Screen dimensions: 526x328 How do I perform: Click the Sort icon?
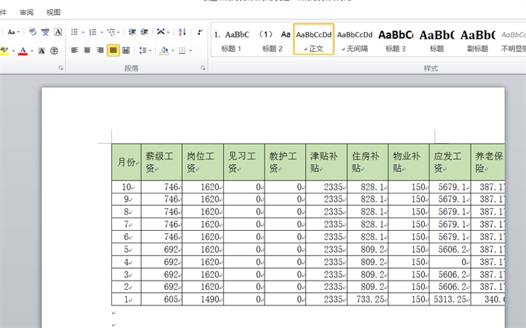click(x=182, y=32)
